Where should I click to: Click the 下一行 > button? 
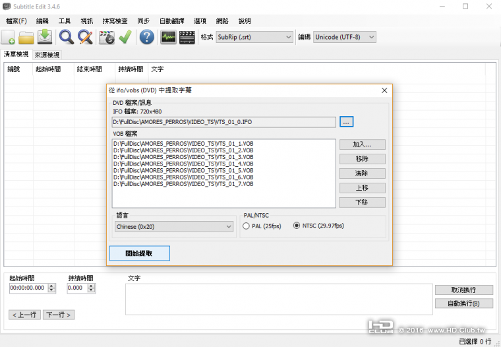(x=59, y=315)
